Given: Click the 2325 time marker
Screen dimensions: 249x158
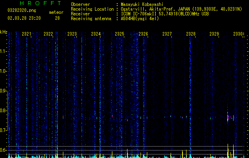Looking at the screenshot, I should click(x=120, y=34).
